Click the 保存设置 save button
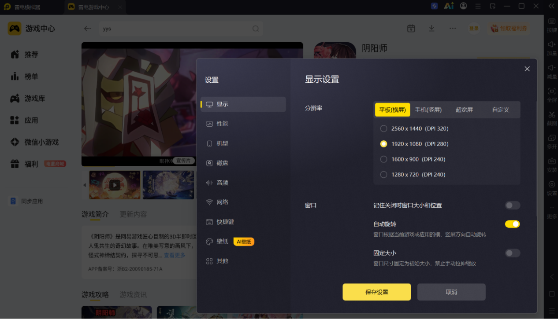Viewport: 558px width, 319px height. tap(377, 292)
